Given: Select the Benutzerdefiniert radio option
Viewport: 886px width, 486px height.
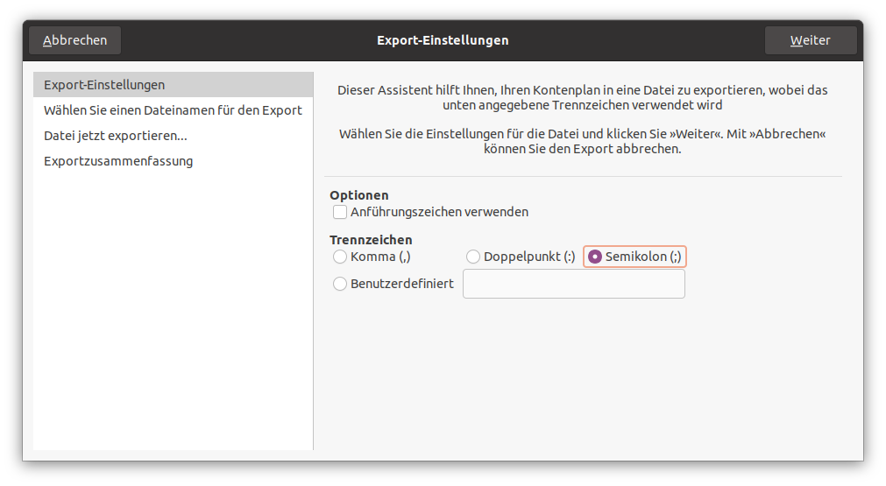Looking at the screenshot, I should [x=340, y=284].
